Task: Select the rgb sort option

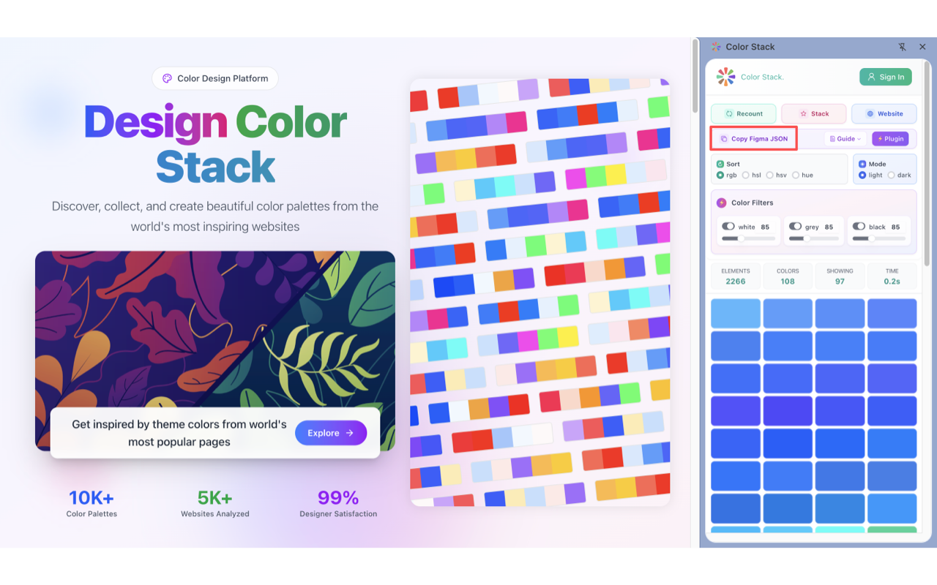Action: click(x=720, y=175)
